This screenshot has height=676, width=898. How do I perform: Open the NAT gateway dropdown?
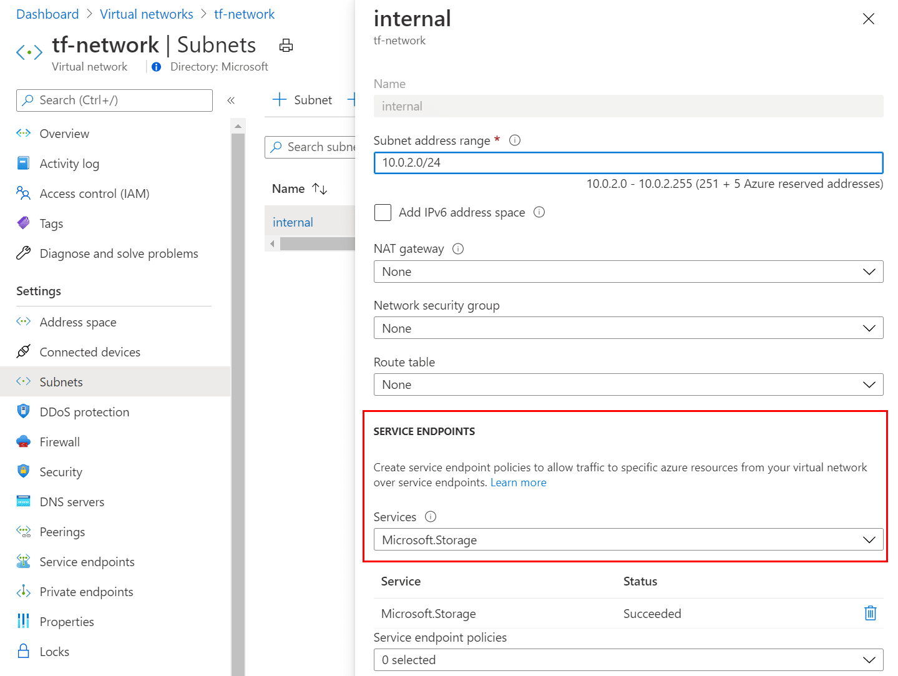tap(628, 272)
